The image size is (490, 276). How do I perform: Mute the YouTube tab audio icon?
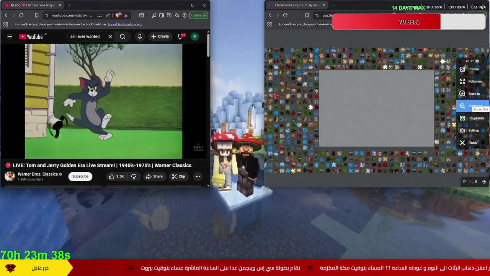coord(12,5)
